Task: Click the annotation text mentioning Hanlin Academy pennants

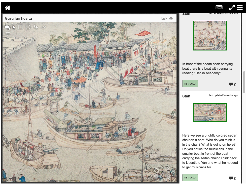Action: click(207, 68)
